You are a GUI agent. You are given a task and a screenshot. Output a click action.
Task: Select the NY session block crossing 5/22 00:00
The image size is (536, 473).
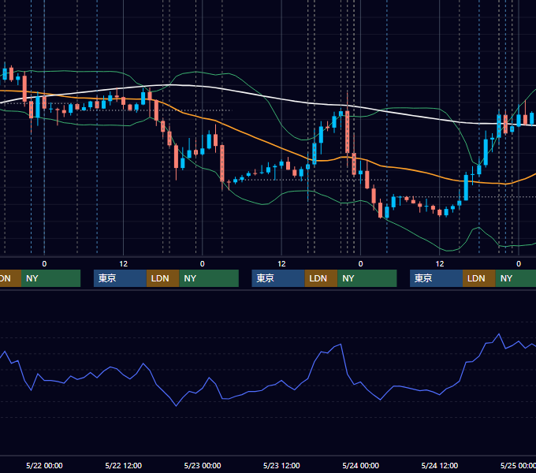click(x=50, y=278)
